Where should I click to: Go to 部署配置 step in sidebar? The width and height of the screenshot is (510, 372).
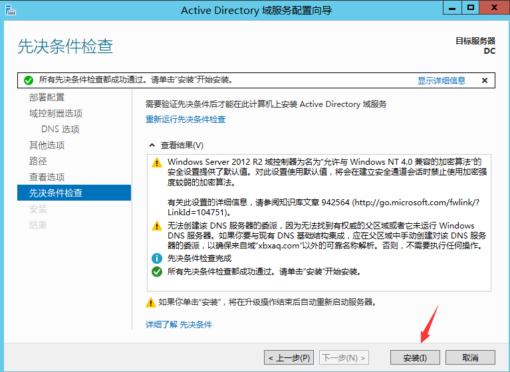(x=47, y=97)
